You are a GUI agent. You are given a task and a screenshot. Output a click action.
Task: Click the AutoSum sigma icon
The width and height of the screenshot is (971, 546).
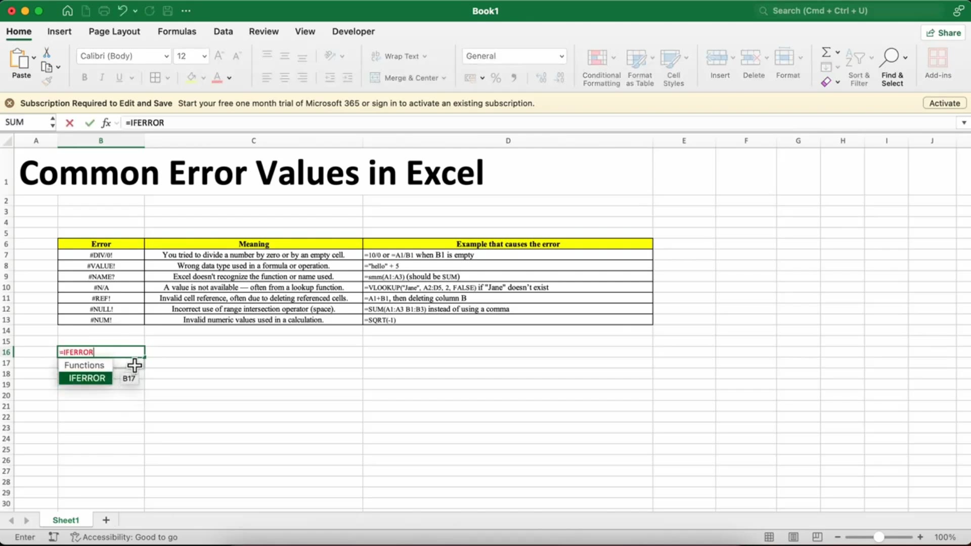[x=826, y=52]
